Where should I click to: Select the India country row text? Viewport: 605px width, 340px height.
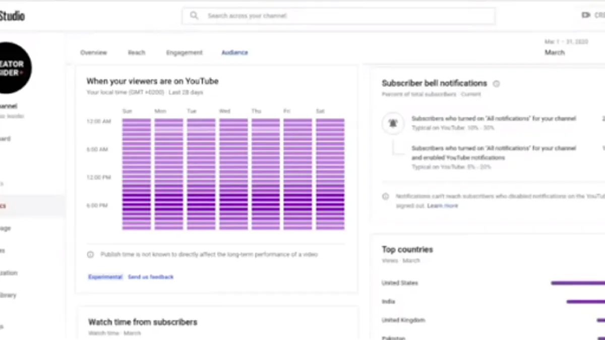388,302
